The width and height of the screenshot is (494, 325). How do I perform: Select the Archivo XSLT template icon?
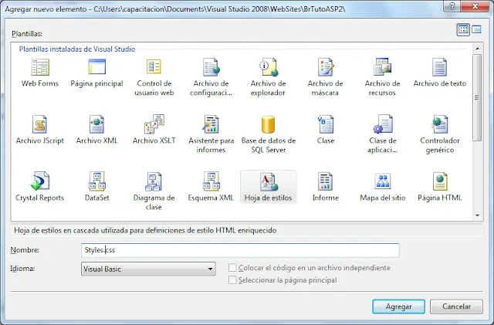pos(154,124)
